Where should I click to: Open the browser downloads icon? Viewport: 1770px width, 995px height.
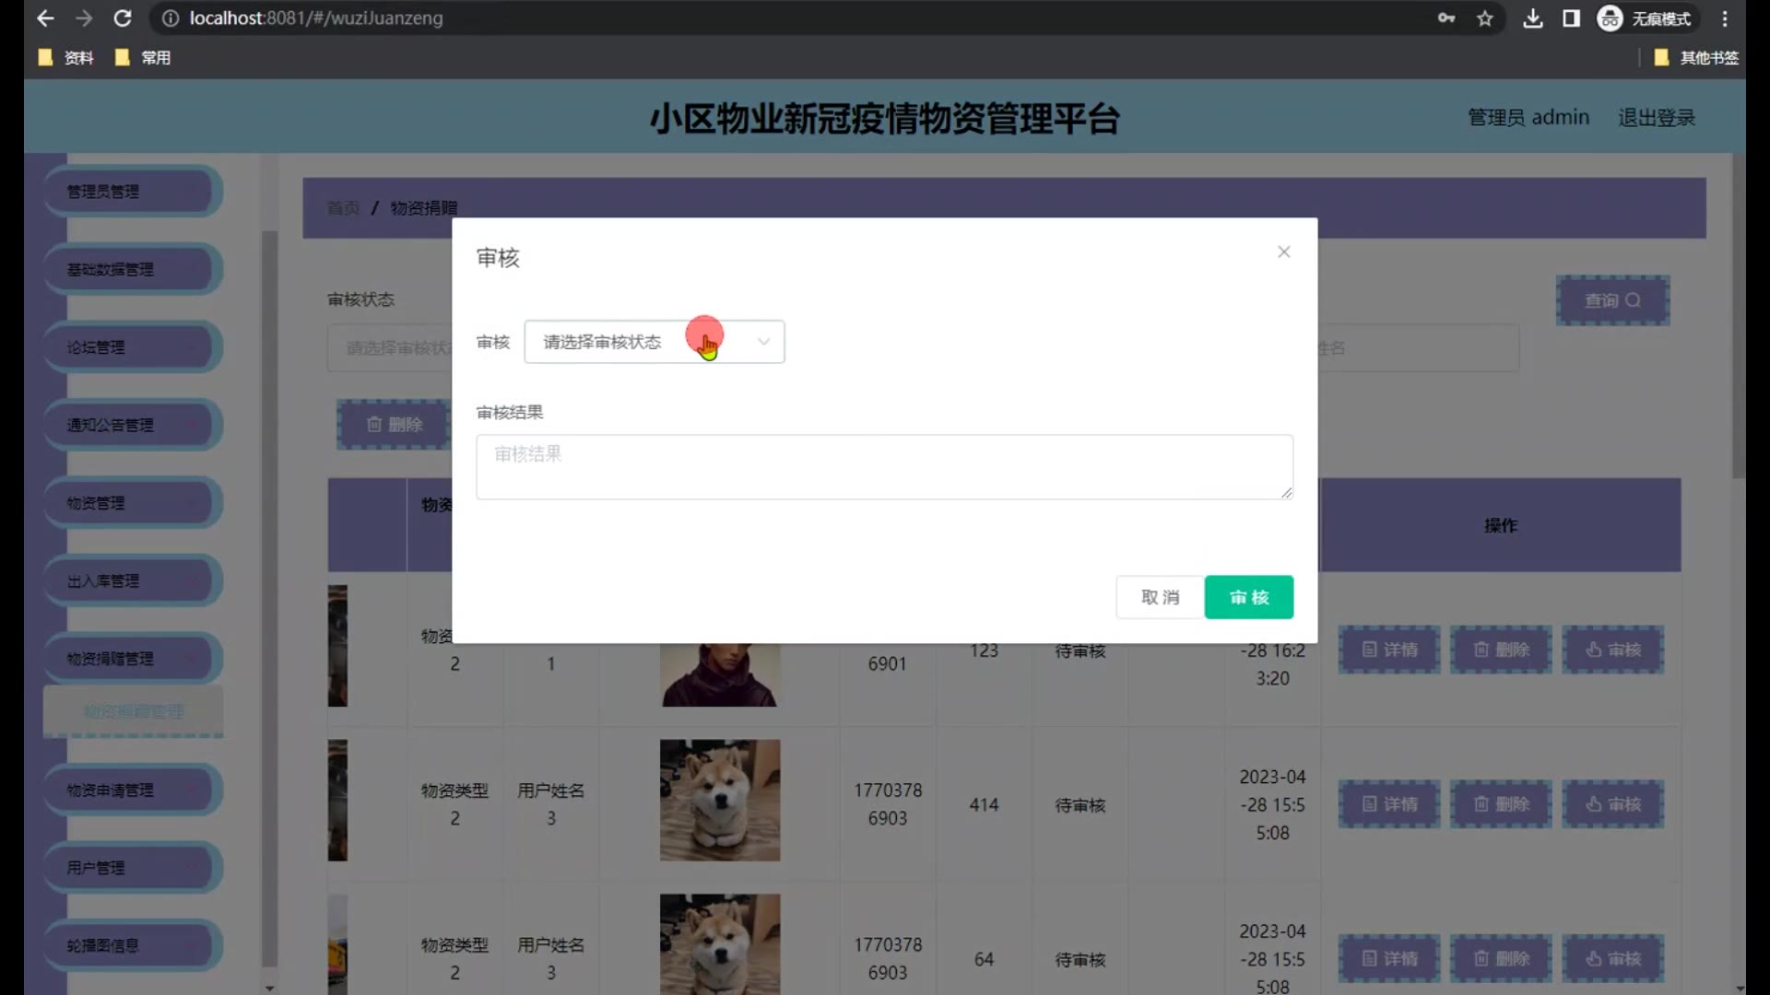(x=1532, y=18)
